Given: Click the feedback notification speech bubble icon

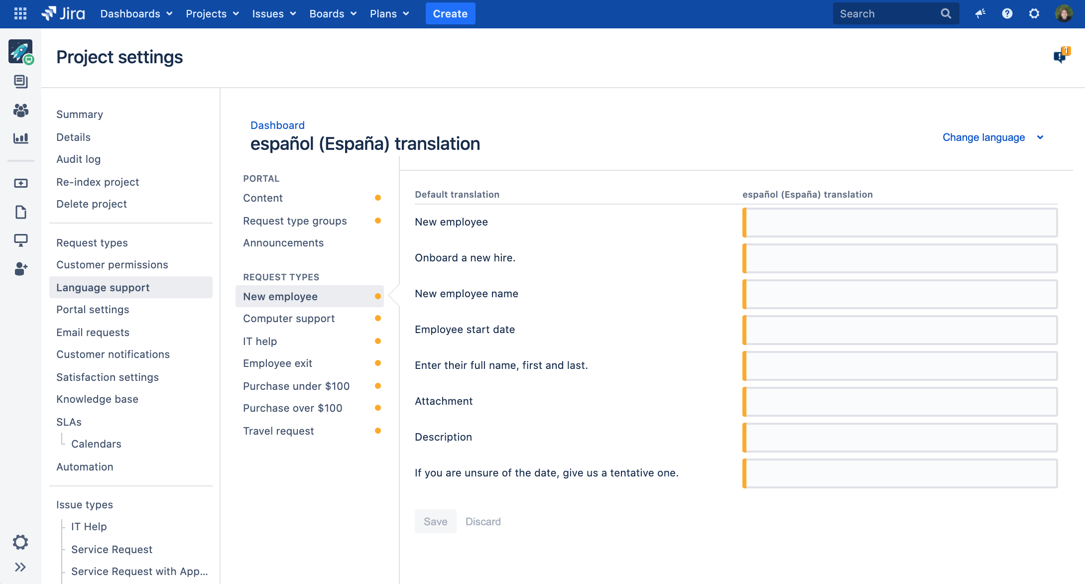Looking at the screenshot, I should tap(1061, 56).
